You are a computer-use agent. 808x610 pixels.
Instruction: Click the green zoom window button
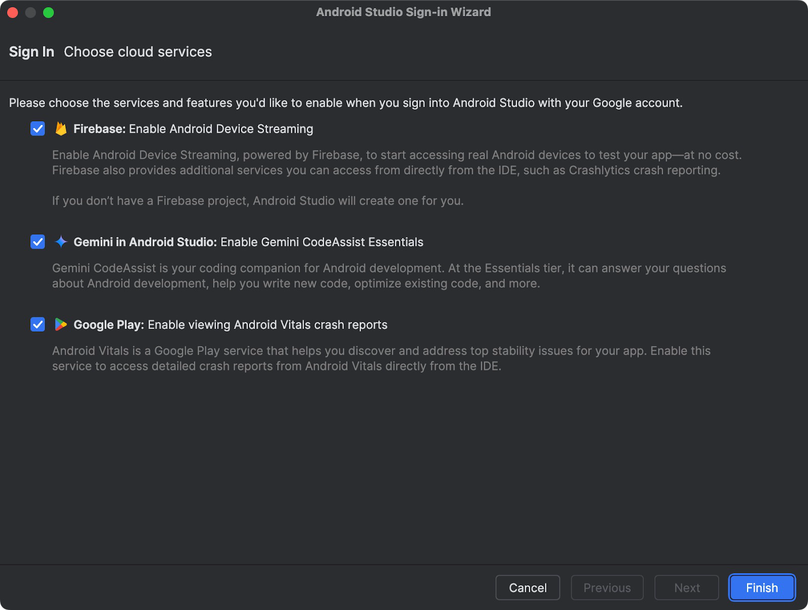pos(48,13)
